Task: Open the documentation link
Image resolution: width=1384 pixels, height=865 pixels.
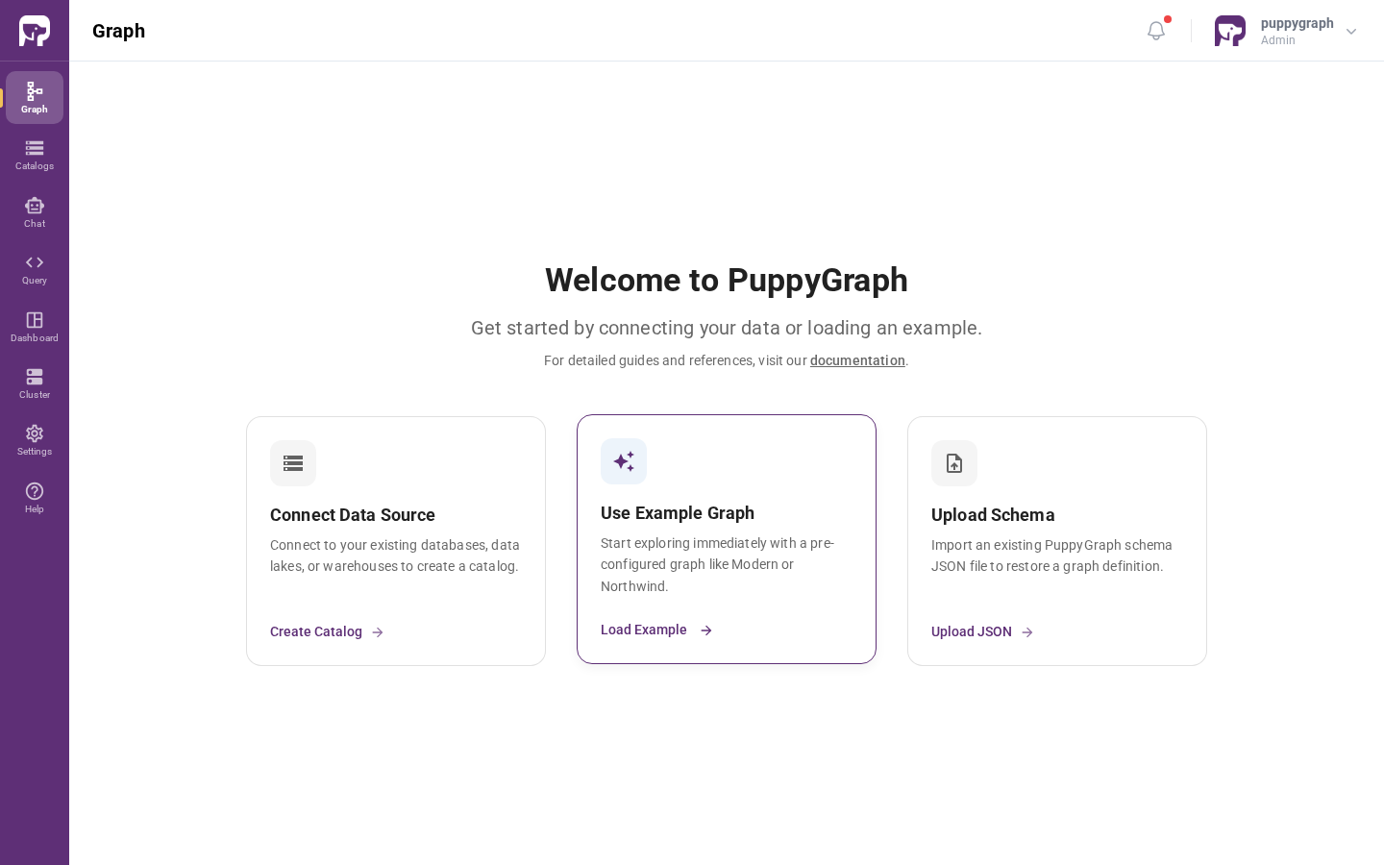Action: pos(857,360)
